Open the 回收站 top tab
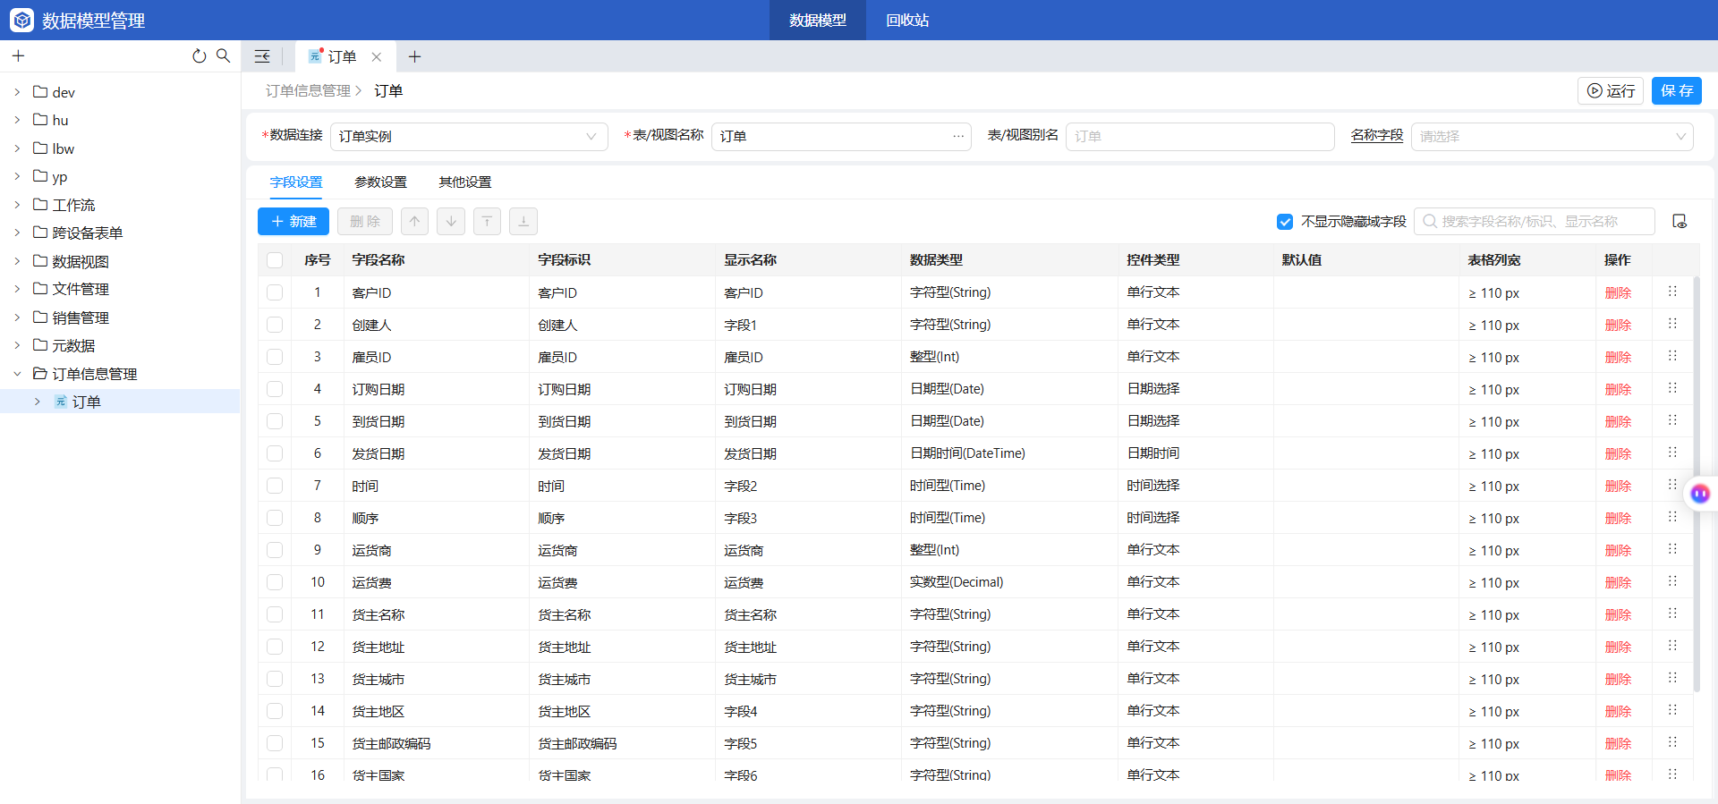This screenshot has width=1718, height=804. 907,20
